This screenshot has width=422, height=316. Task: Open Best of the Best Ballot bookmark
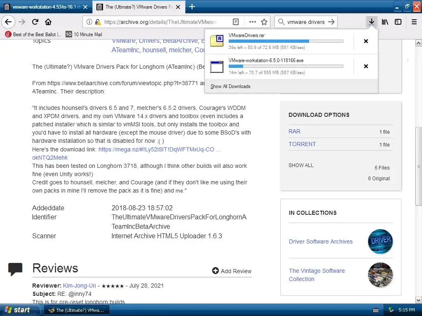coord(33,35)
